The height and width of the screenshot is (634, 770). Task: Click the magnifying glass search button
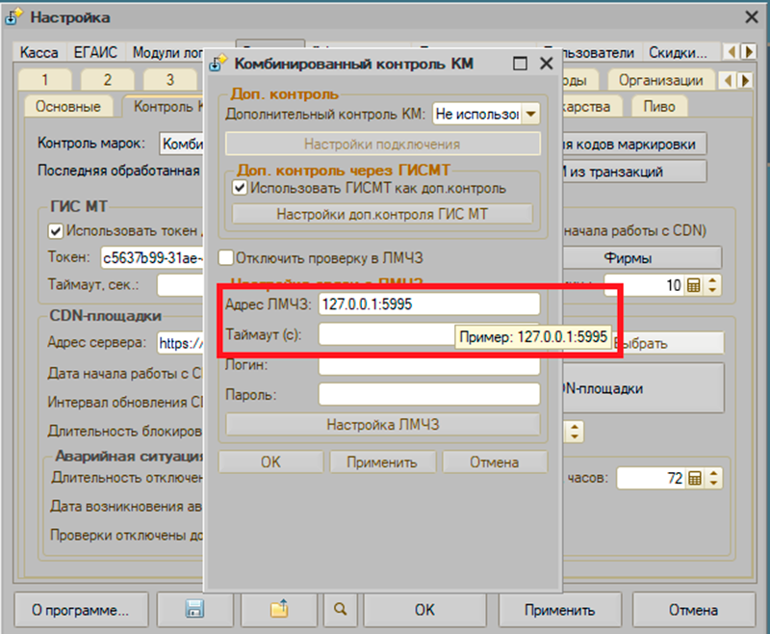pos(341,610)
